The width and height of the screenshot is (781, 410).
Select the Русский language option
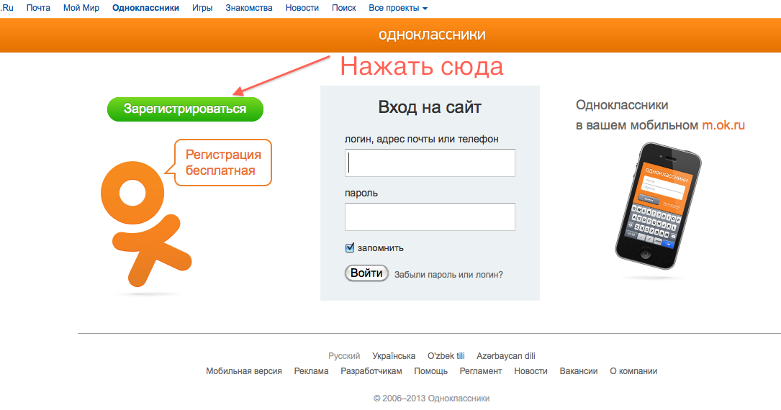click(343, 356)
